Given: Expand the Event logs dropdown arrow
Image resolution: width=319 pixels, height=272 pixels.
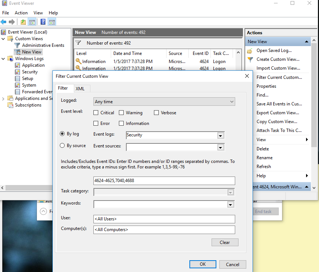Looking at the screenshot, I should point(220,135).
